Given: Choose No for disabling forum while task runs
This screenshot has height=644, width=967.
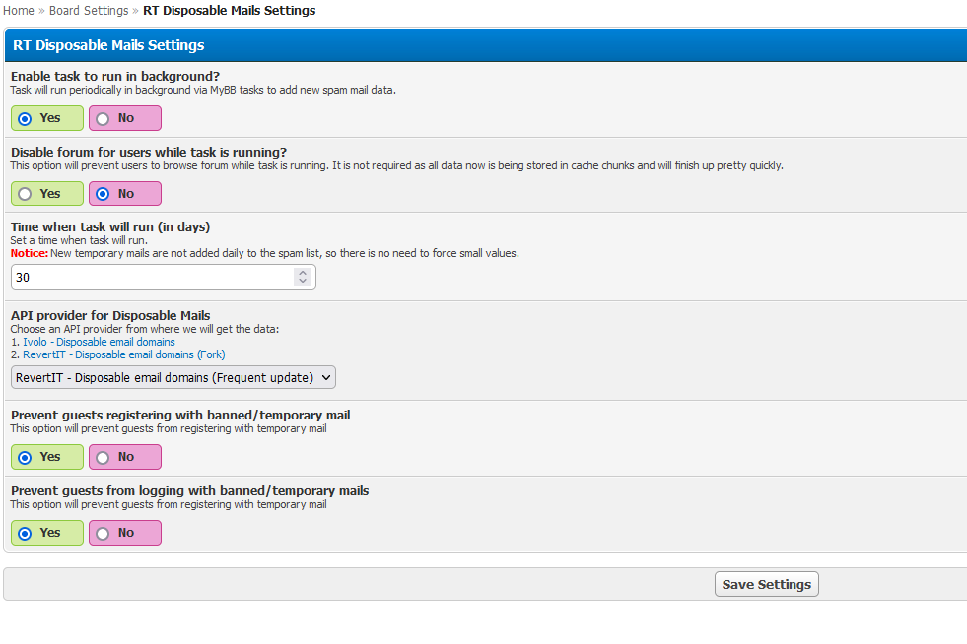Looking at the screenshot, I should point(104,194).
